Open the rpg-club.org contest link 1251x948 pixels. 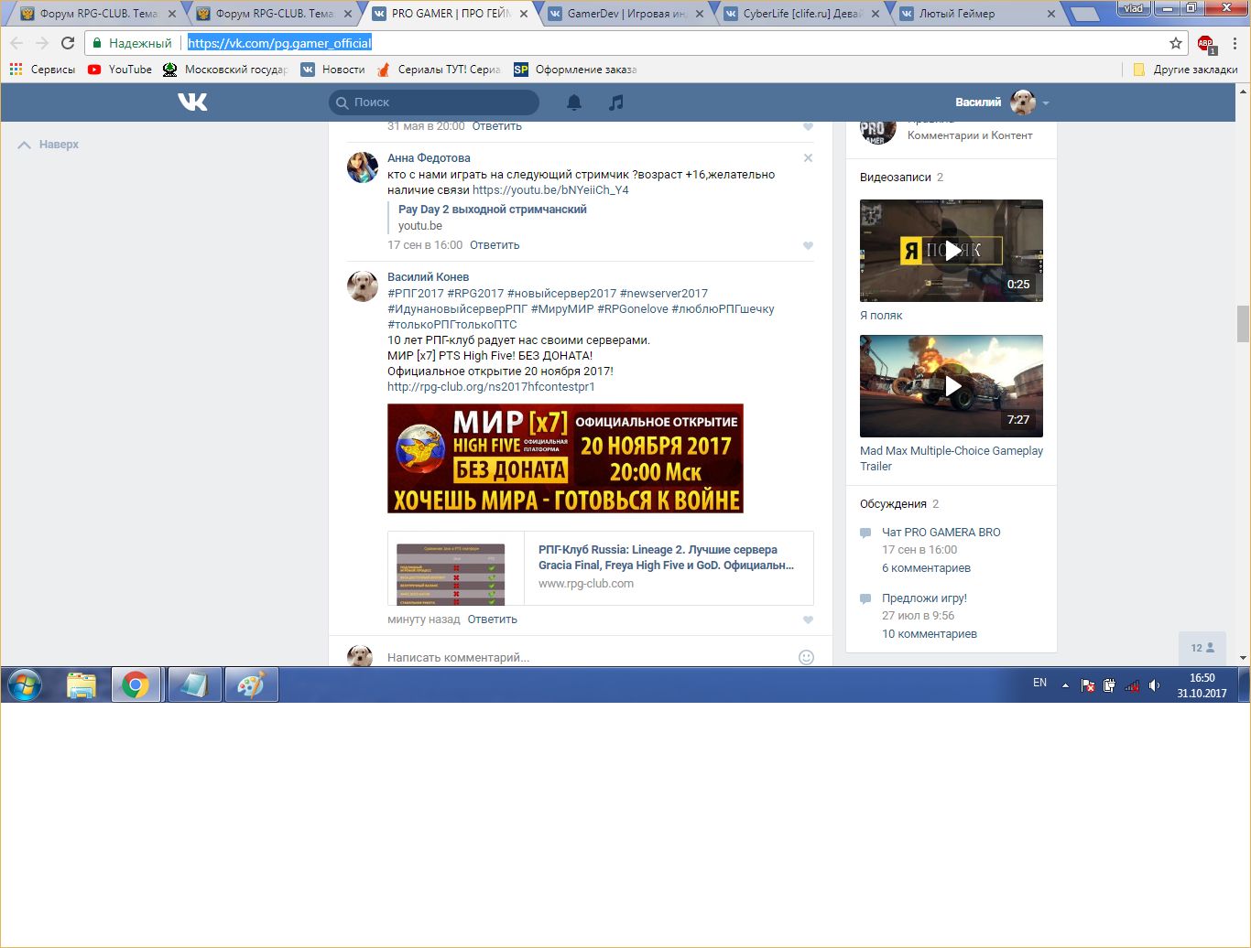pyautogui.click(x=491, y=387)
